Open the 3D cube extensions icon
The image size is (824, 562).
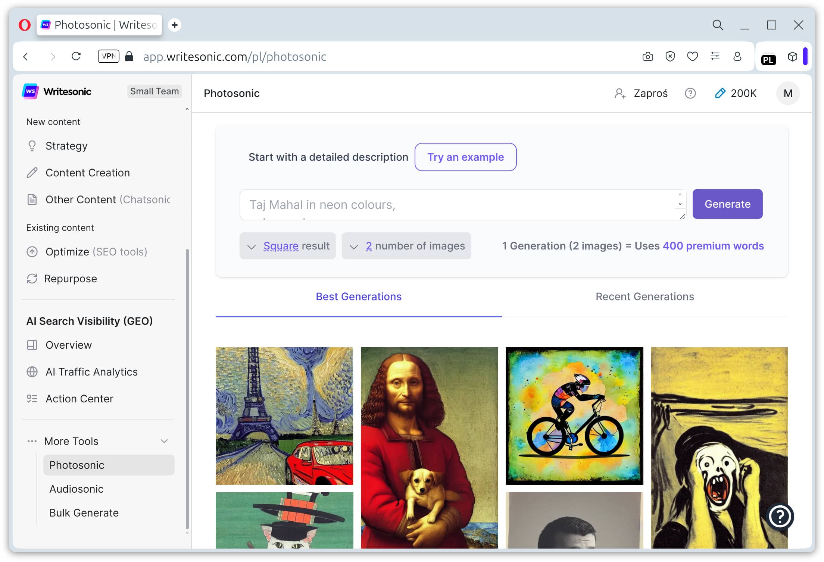click(792, 57)
